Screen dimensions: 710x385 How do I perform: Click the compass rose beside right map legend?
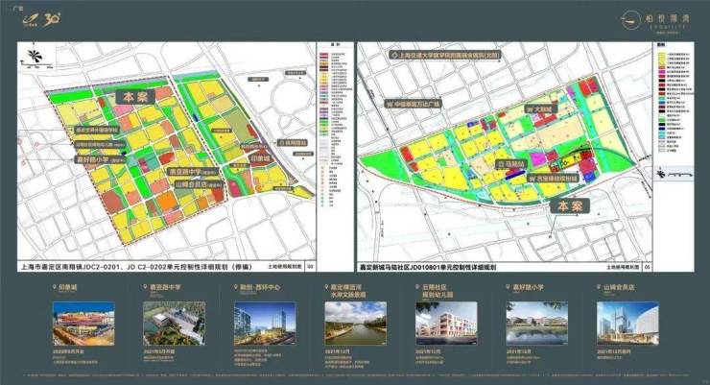point(661,174)
